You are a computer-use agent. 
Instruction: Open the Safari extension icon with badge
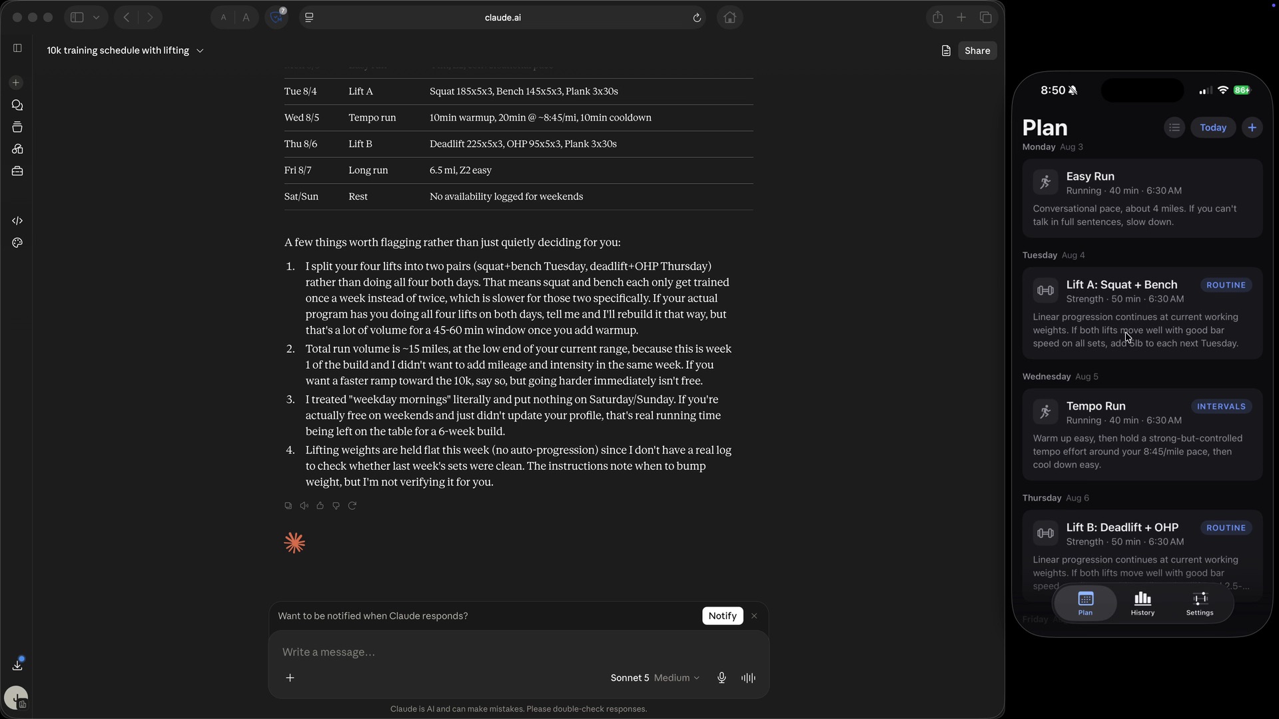[x=276, y=17]
